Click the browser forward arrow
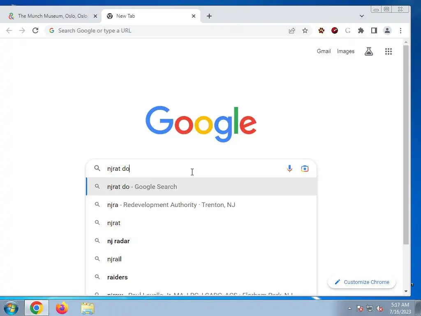The height and width of the screenshot is (316, 421). click(x=22, y=30)
